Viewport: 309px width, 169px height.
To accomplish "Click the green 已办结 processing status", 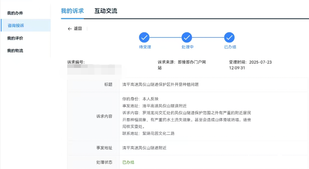I will pyautogui.click(x=128, y=162).
